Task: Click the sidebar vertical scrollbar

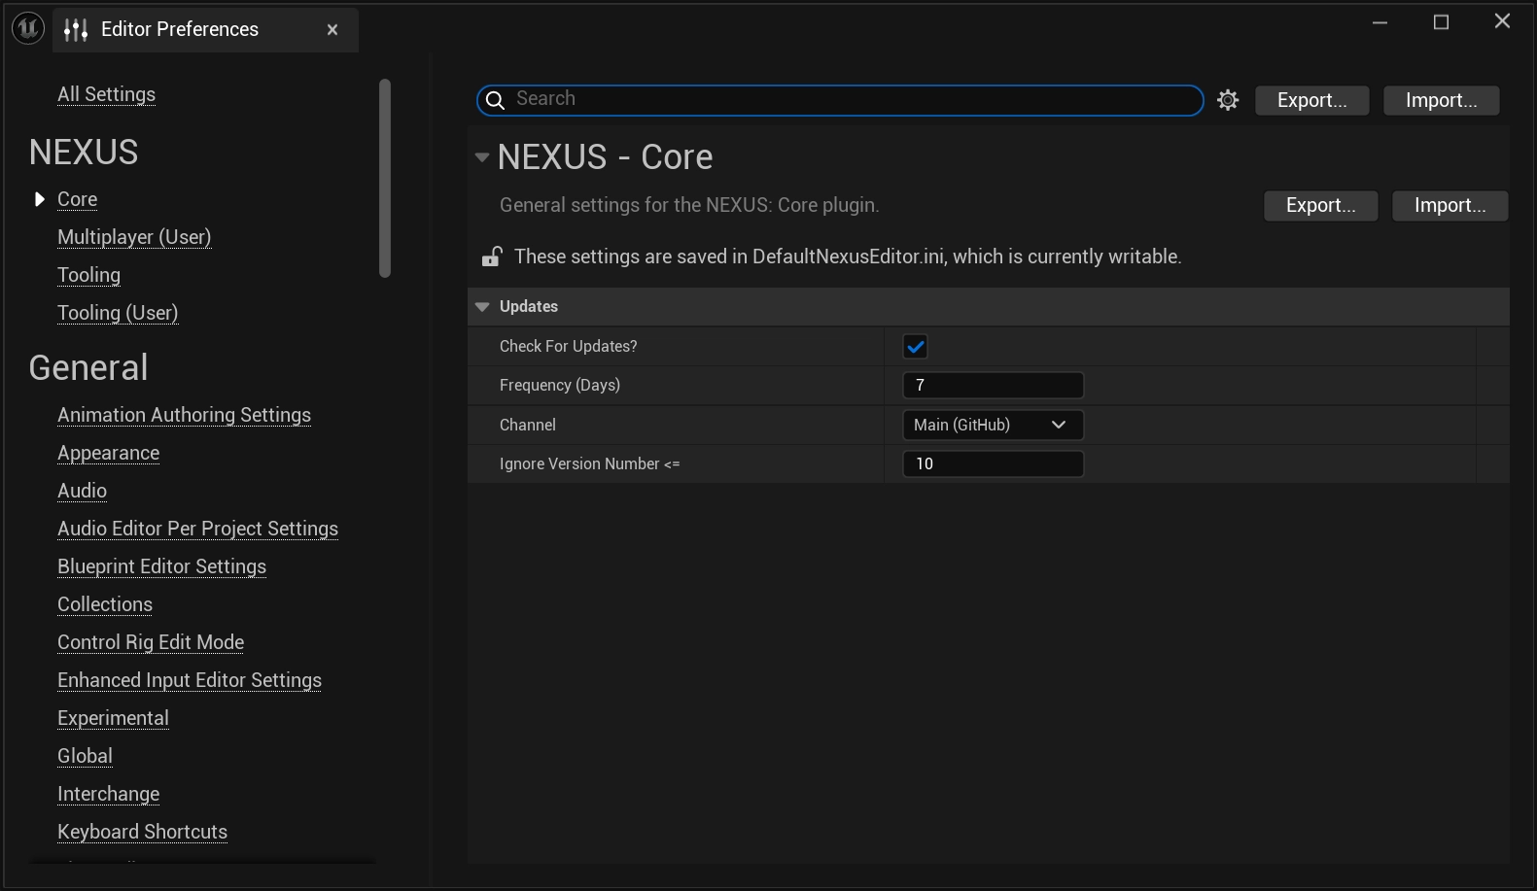Action: pos(385,179)
